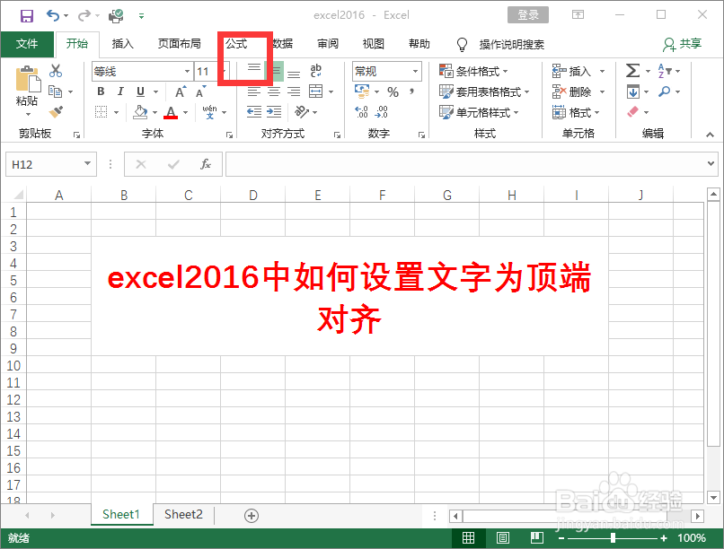Click the font color red A swatch
The width and height of the screenshot is (724, 549).
pos(171,112)
